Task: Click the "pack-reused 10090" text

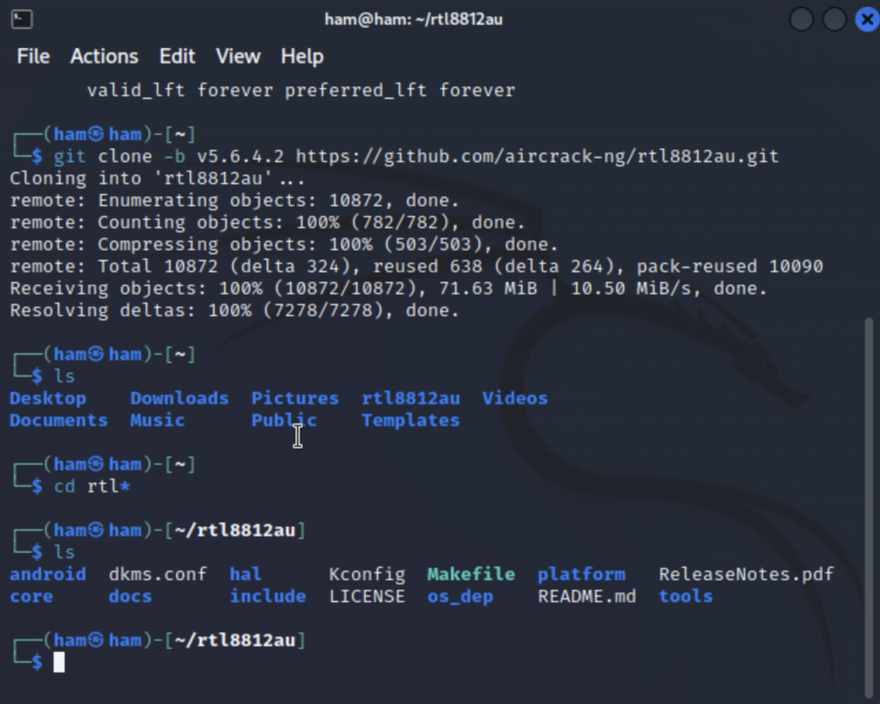Action: (x=730, y=266)
